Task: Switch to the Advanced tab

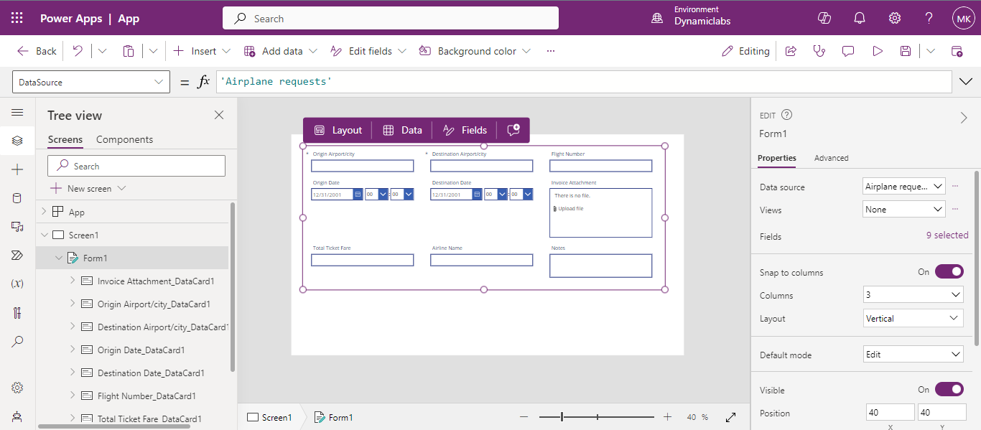Action: (x=831, y=158)
